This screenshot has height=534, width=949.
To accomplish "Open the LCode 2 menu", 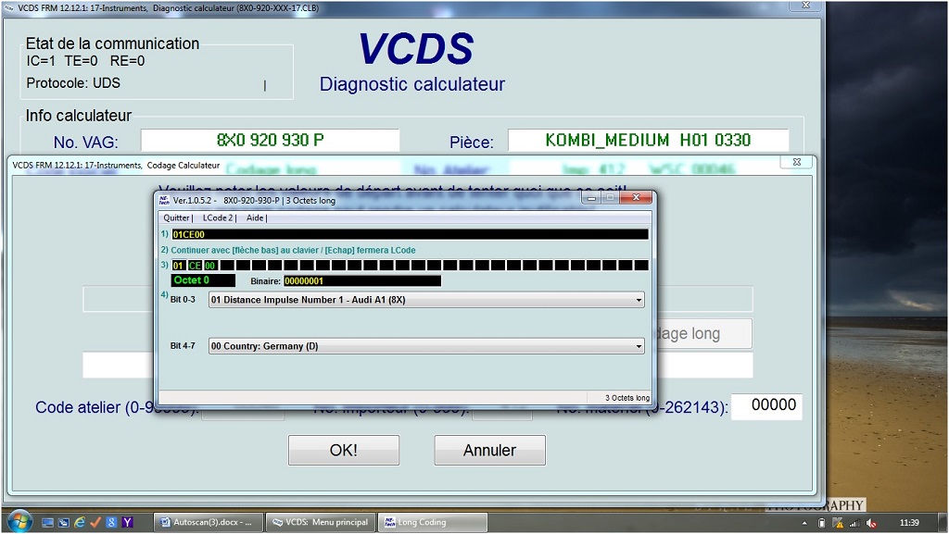I will pyautogui.click(x=219, y=218).
